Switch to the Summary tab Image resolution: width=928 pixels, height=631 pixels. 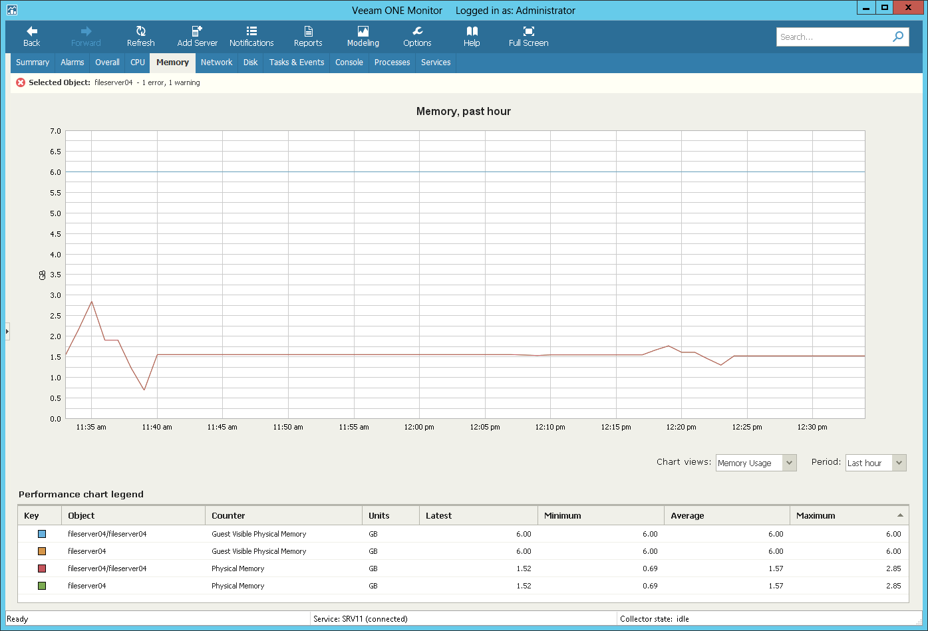pos(33,63)
